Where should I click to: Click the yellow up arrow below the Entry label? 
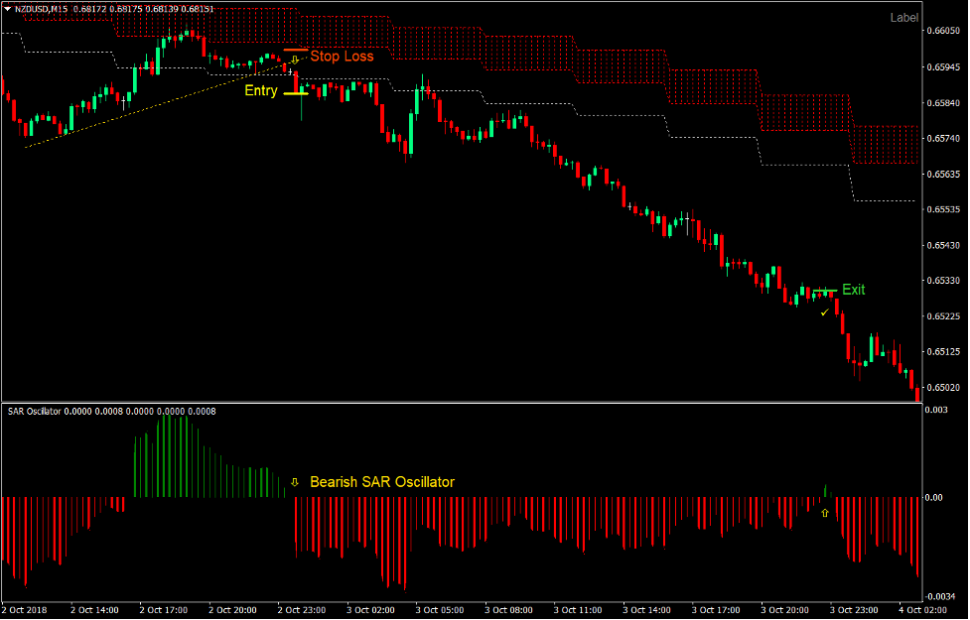pyautogui.click(x=295, y=62)
